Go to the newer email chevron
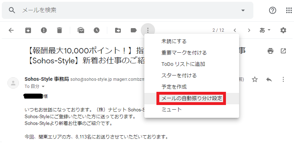Image resolution: width=294 pixels, height=147 pixels. point(235,30)
